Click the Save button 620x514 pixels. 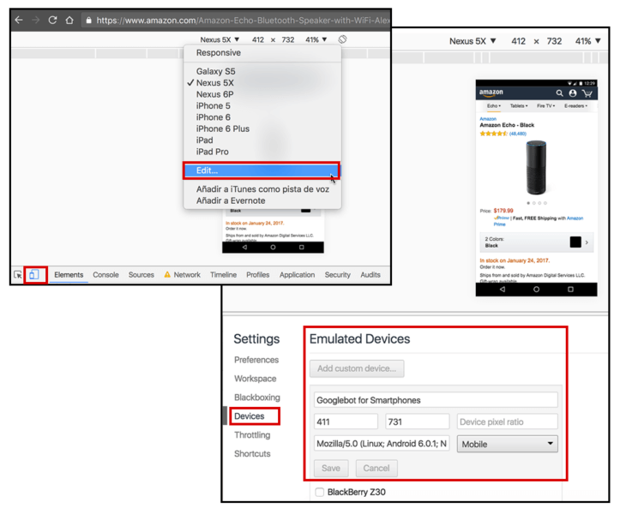point(331,468)
